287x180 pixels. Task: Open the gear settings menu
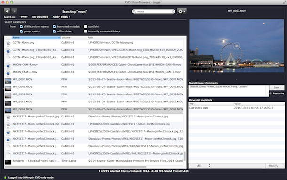(x=182, y=11)
